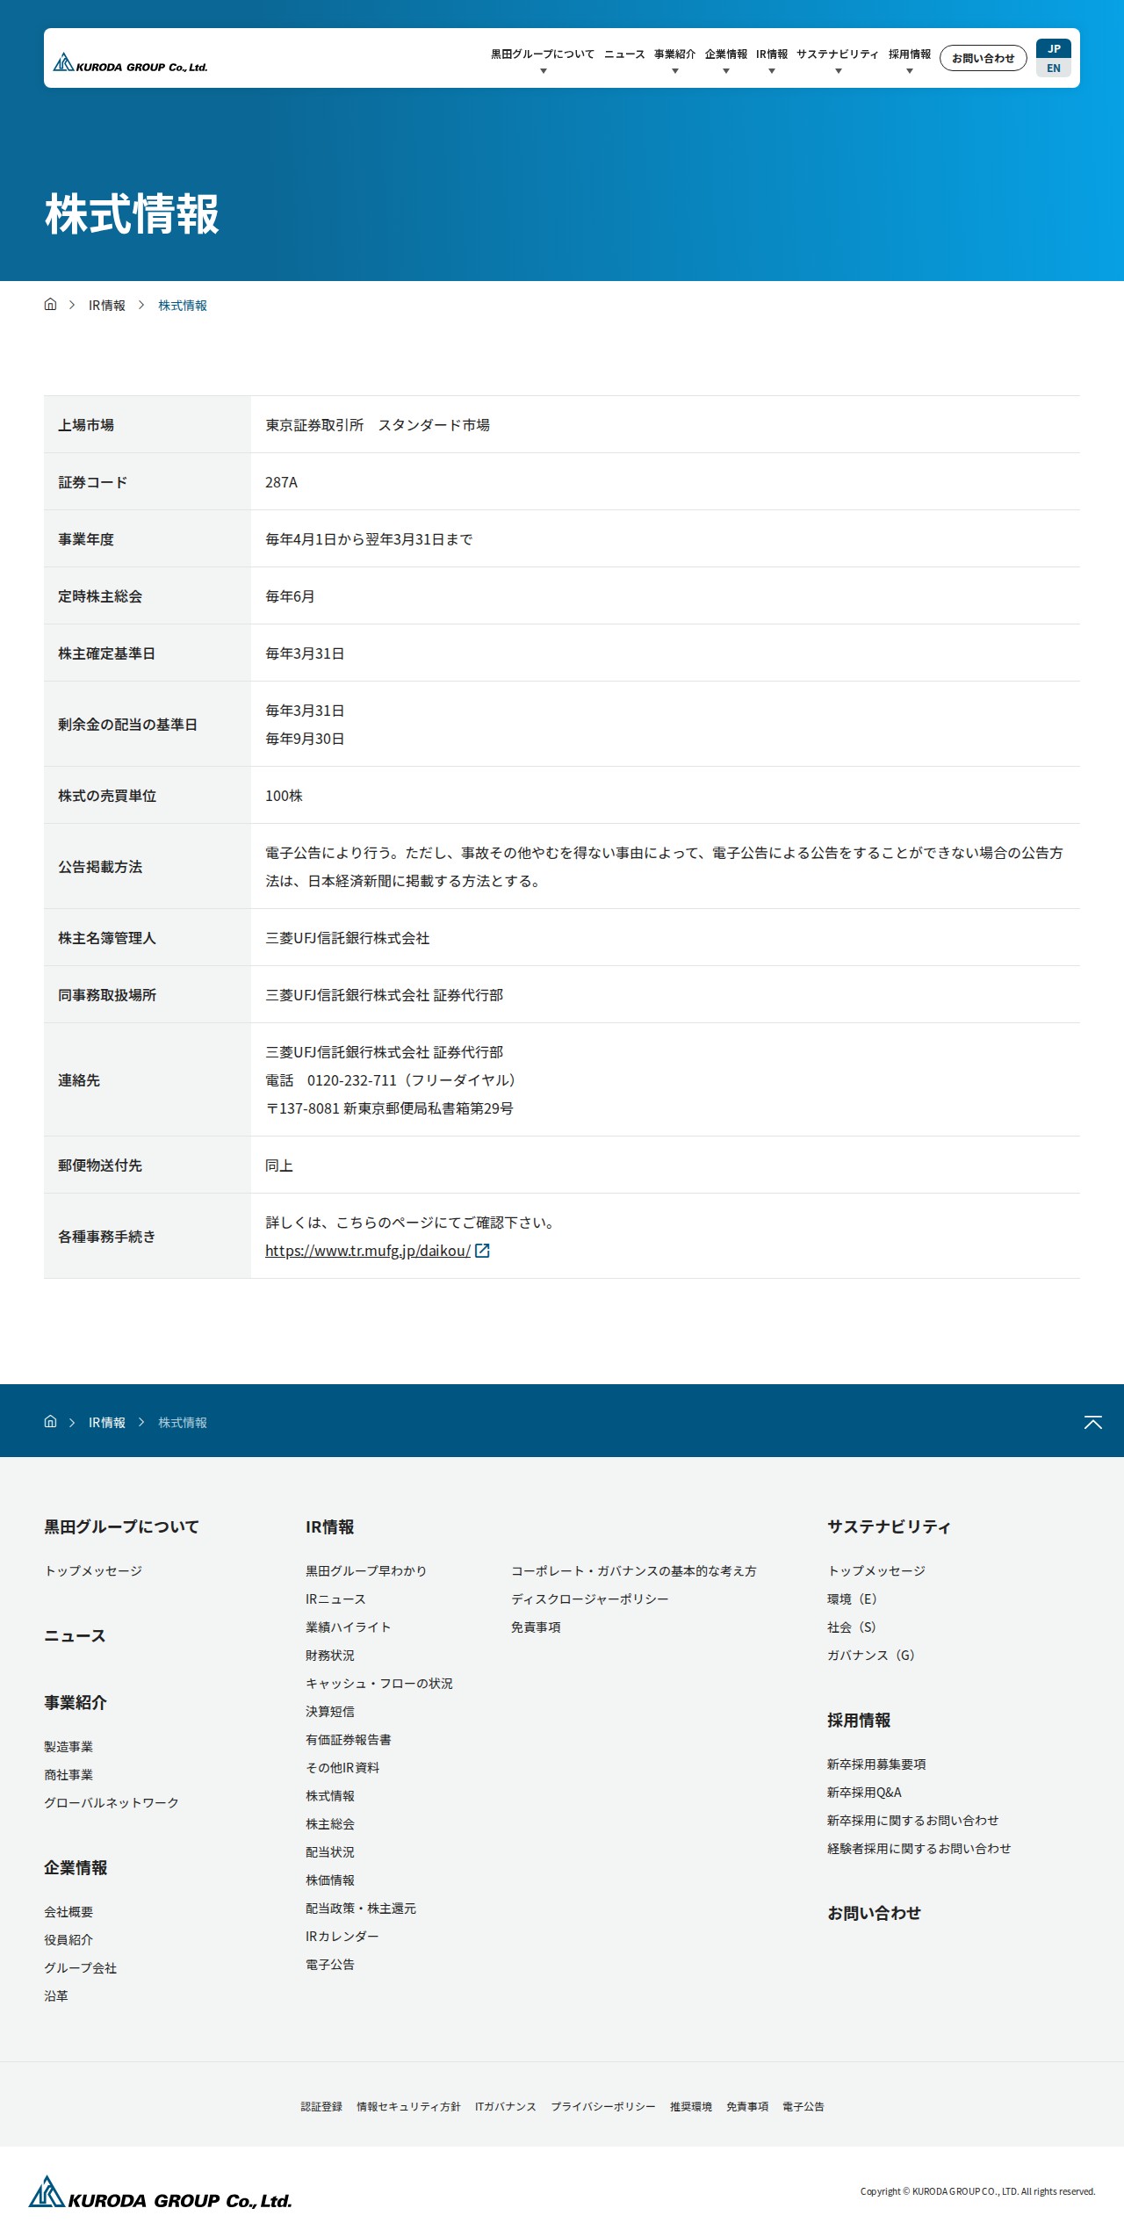Open 新卒採用募集要項 footer link
Viewport: 1124px width, 2237px height.
[x=876, y=1764]
